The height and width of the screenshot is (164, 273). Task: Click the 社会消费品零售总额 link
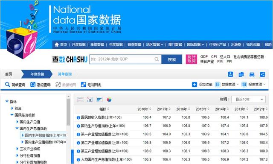coord(249,57)
